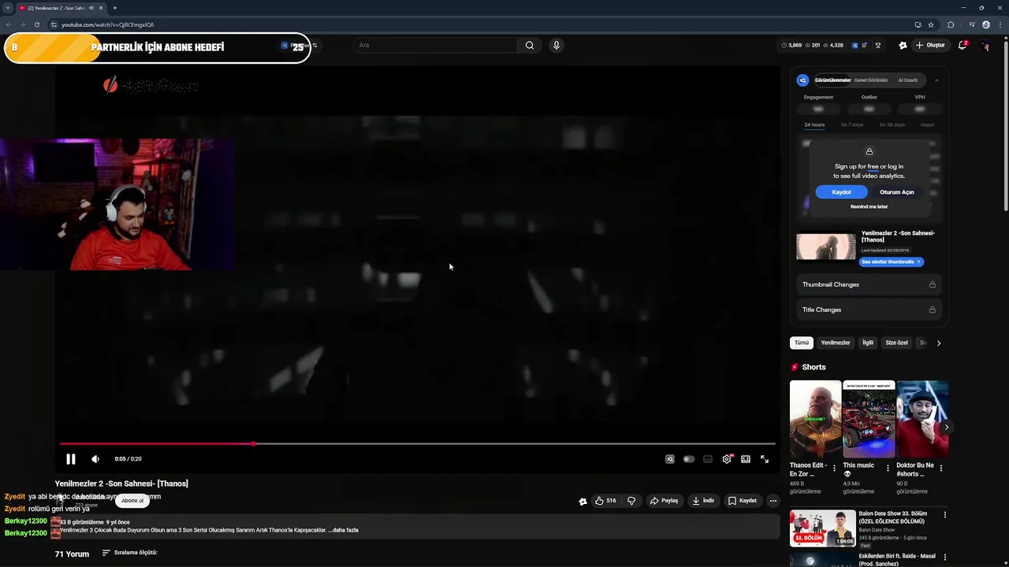Like the video with 516 likes
This screenshot has height=567, width=1009.
point(605,501)
